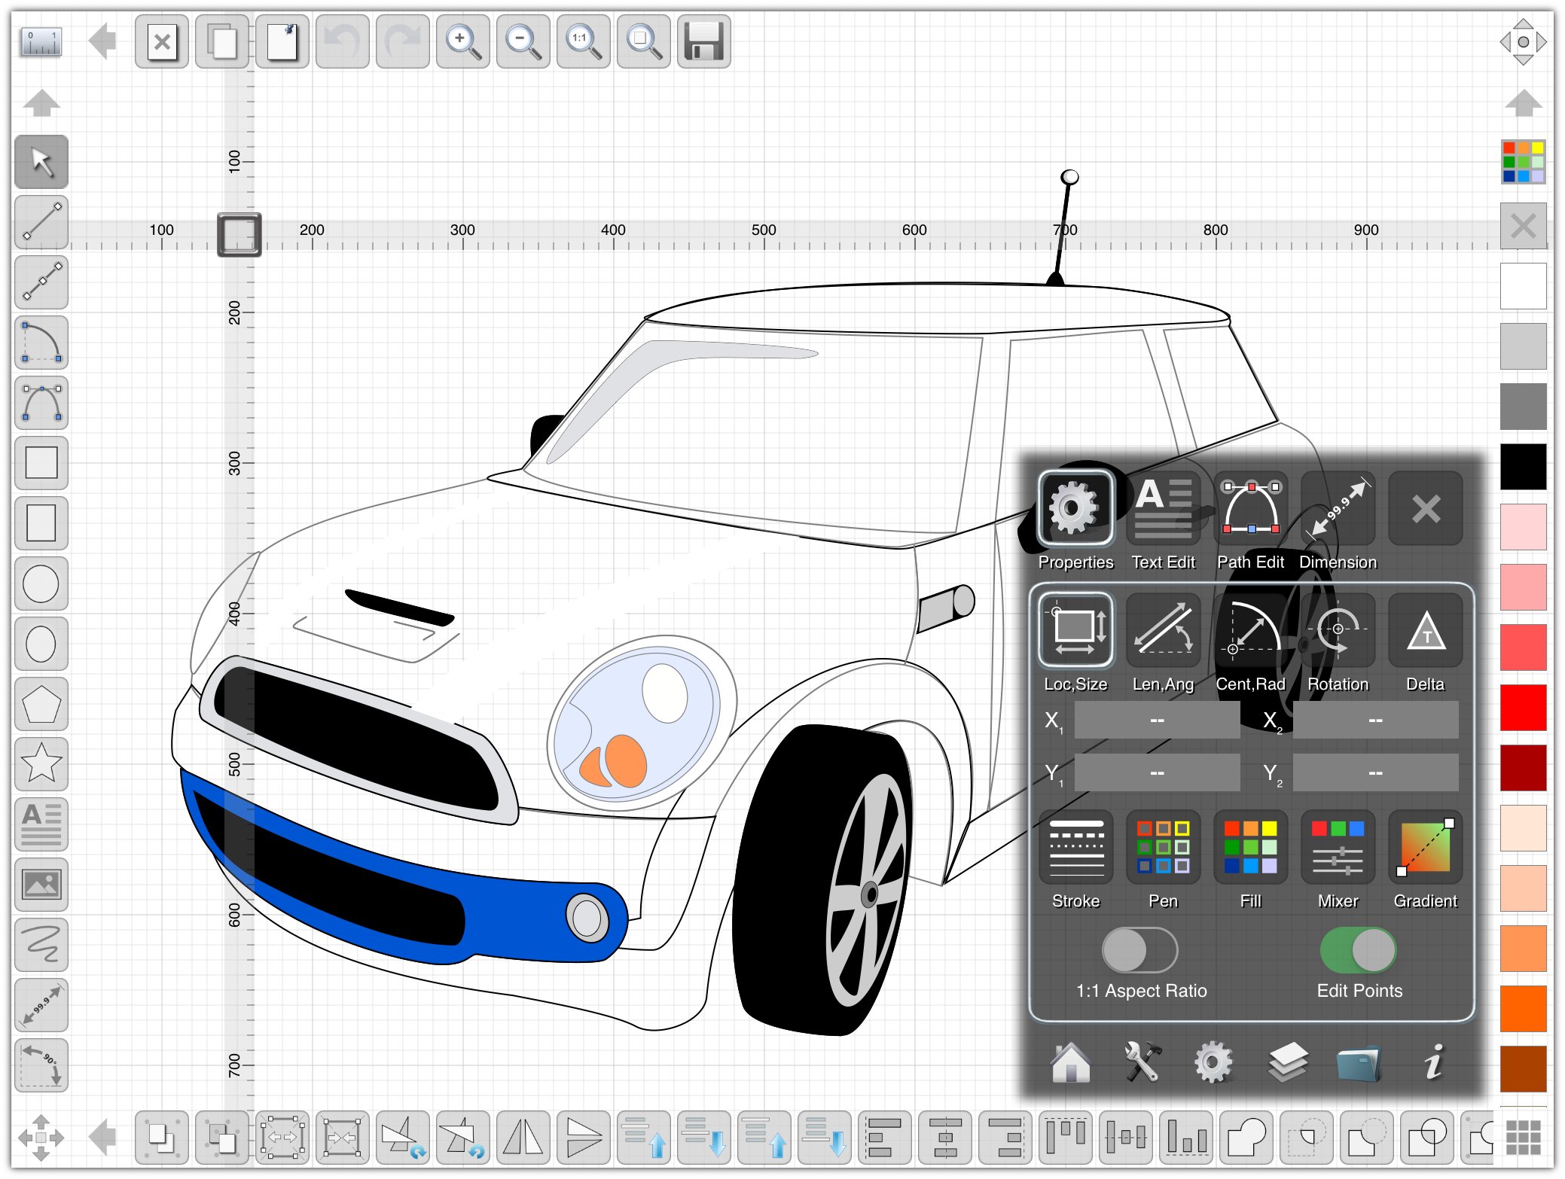Viewport: 1565px width, 1179px height.
Task: Click the zoom in magnifier
Action: point(462,41)
